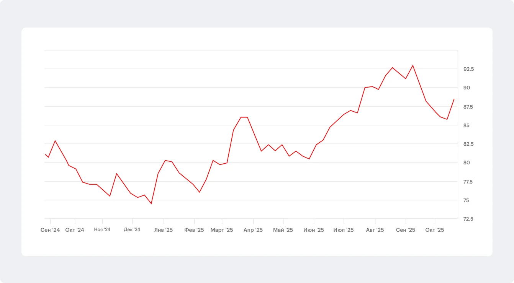Select the Окт '25 x-axis label

tap(435, 230)
